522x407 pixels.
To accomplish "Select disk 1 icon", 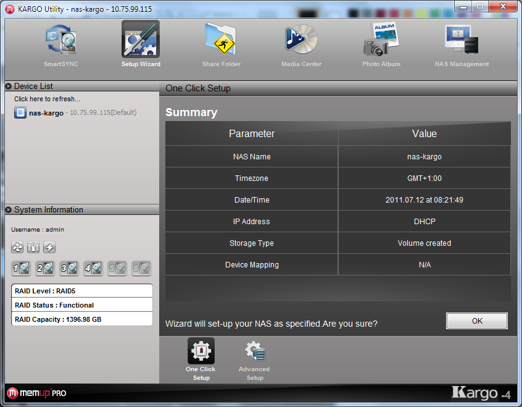I will click(x=21, y=268).
